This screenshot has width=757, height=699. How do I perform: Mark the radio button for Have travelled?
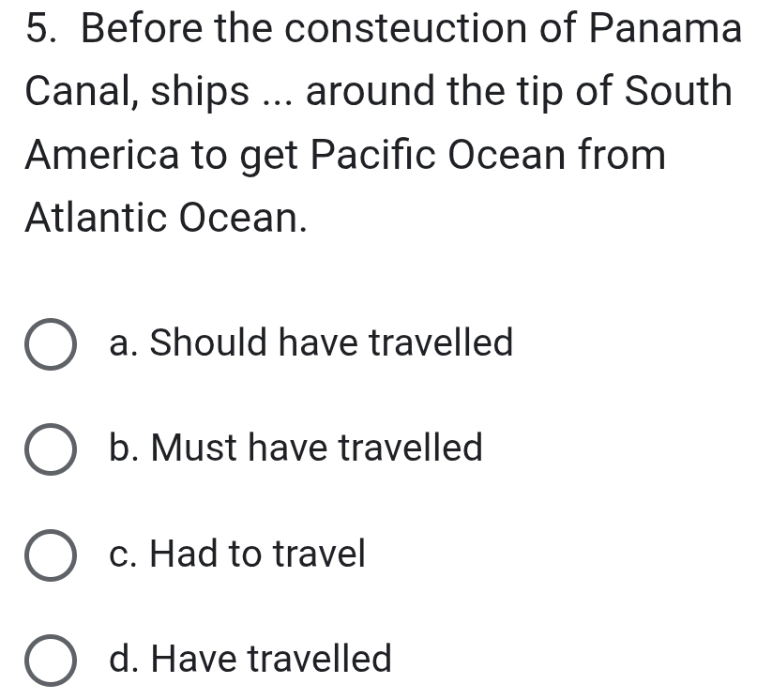[50, 661]
